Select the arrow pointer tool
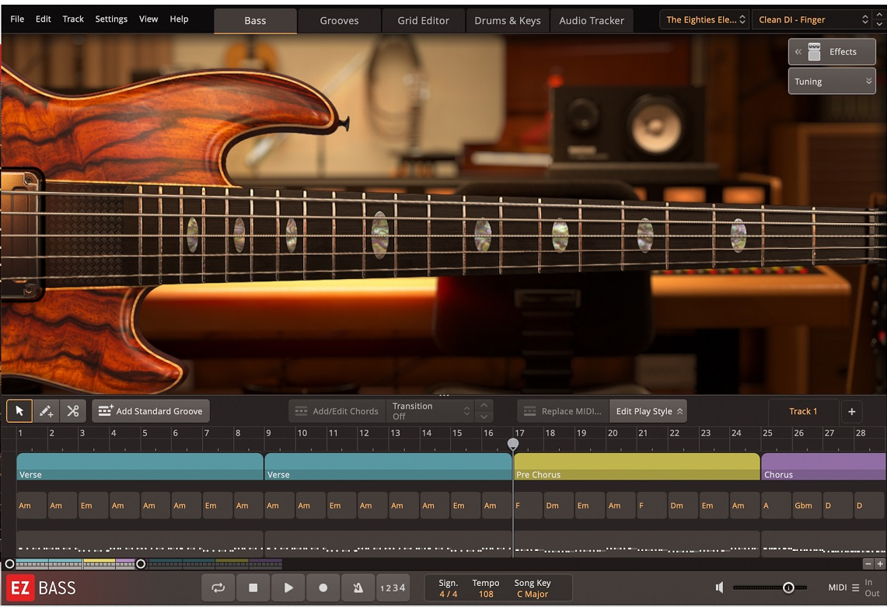Screen dimensions: 887x607 click(x=19, y=410)
